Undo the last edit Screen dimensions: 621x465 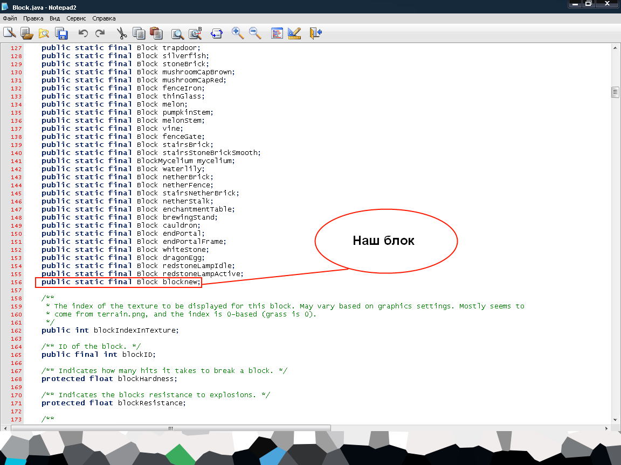pyautogui.click(x=83, y=33)
